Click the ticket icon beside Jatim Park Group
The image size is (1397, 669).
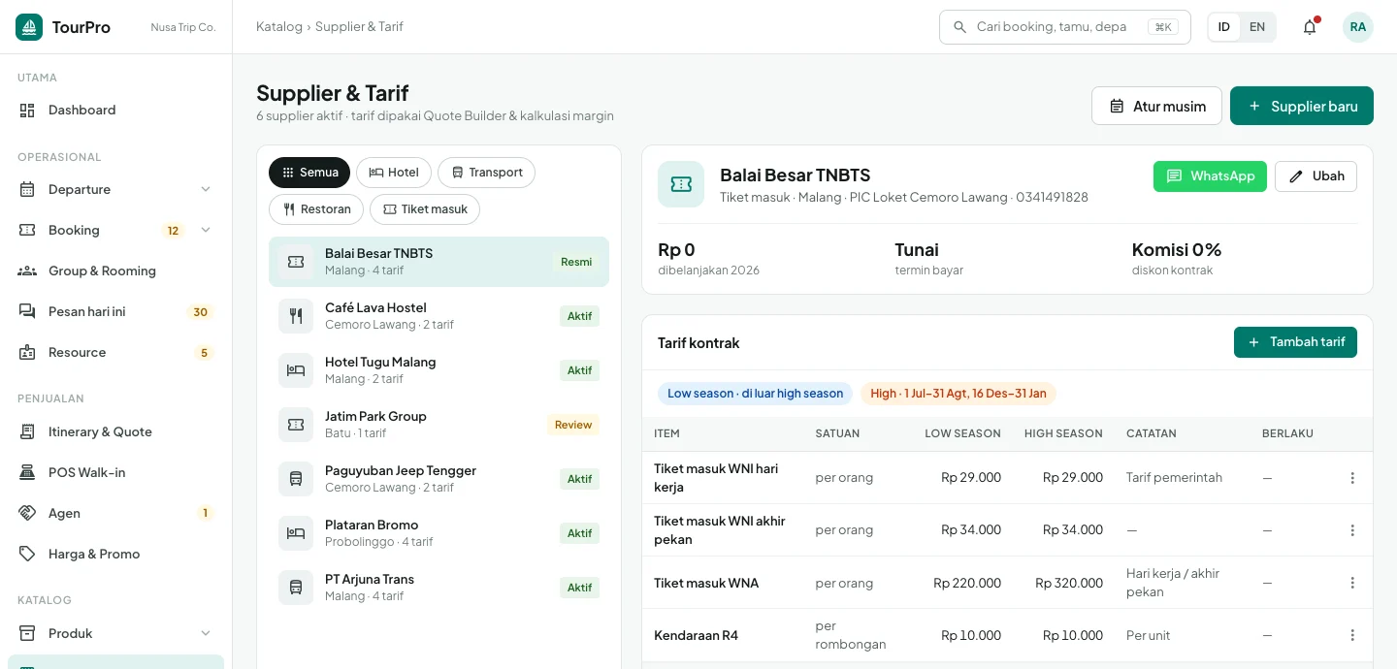tap(296, 425)
